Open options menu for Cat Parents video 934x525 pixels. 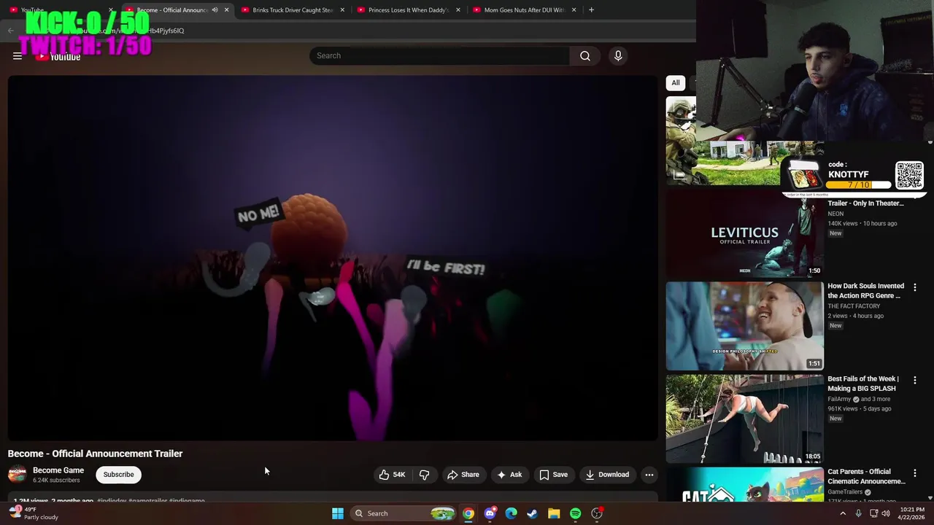click(x=914, y=472)
